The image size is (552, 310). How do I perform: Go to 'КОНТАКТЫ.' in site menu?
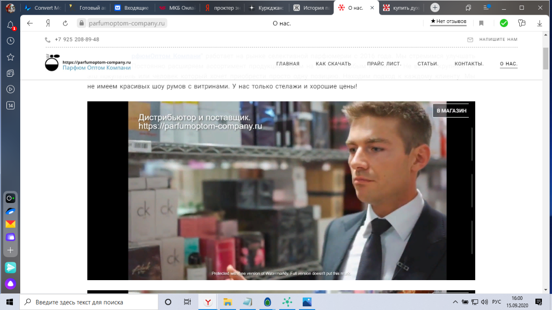tap(469, 64)
